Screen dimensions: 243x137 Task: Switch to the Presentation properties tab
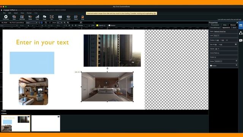pos(215,25)
